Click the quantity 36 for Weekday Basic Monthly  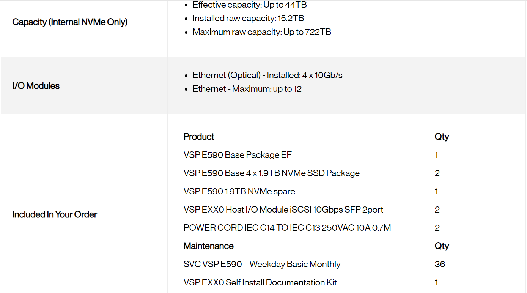(x=440, y=264)
